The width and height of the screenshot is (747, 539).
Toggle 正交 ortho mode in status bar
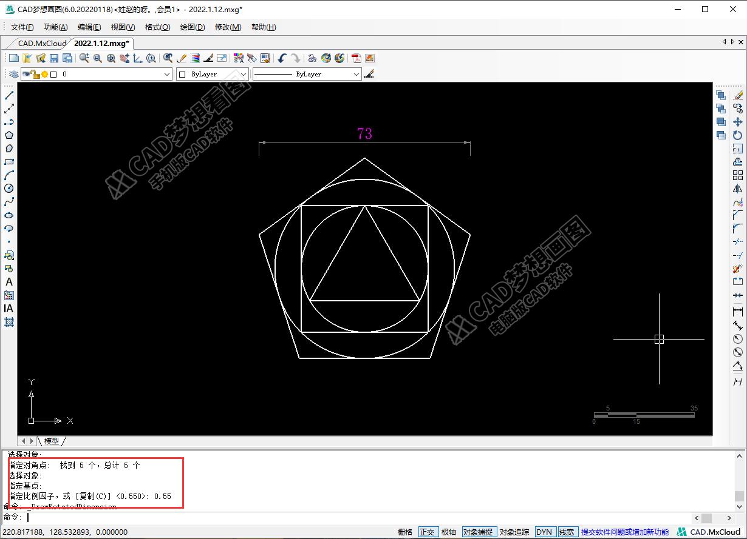pos(427,532)
